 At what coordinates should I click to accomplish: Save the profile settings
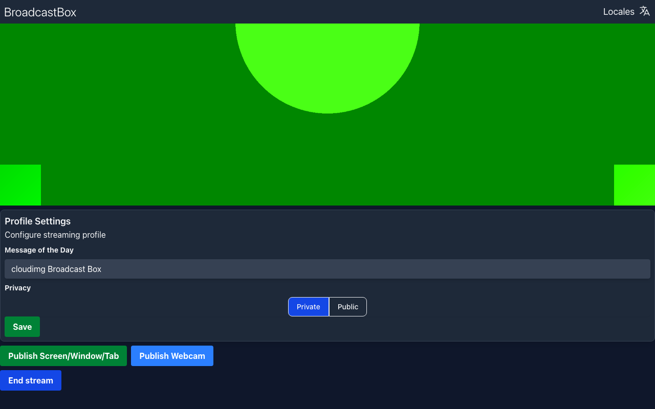pyautogui.click(x=22, y=327)
